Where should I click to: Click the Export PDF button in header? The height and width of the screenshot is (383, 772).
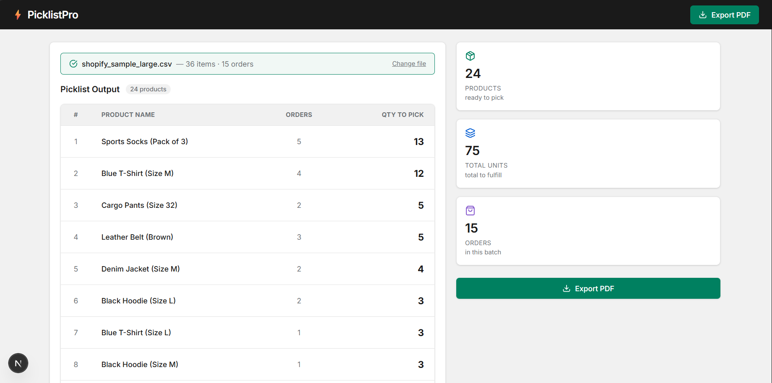pos(724,15)
